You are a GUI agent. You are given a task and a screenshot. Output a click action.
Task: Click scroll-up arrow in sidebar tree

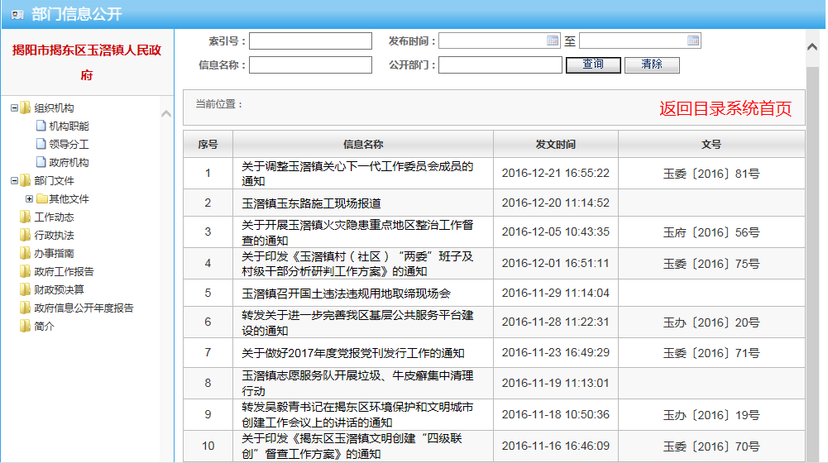click(x=165, y=113)
